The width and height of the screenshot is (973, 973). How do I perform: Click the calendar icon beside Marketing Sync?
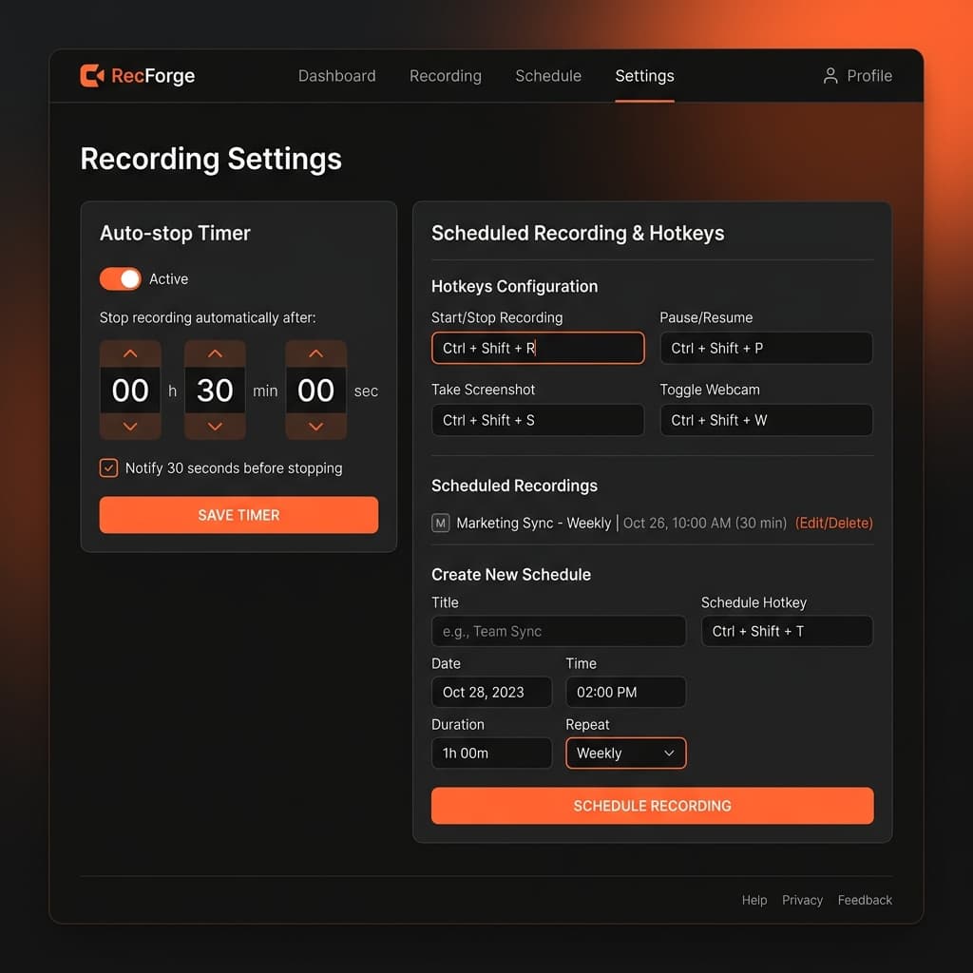440,523
